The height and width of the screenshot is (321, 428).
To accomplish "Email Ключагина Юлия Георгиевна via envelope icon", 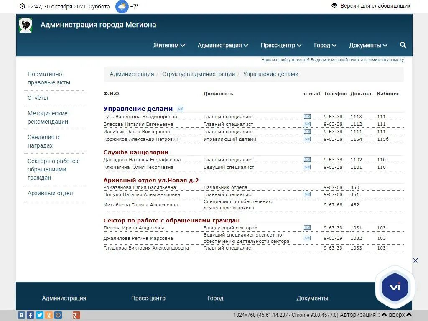I will 307,167.
